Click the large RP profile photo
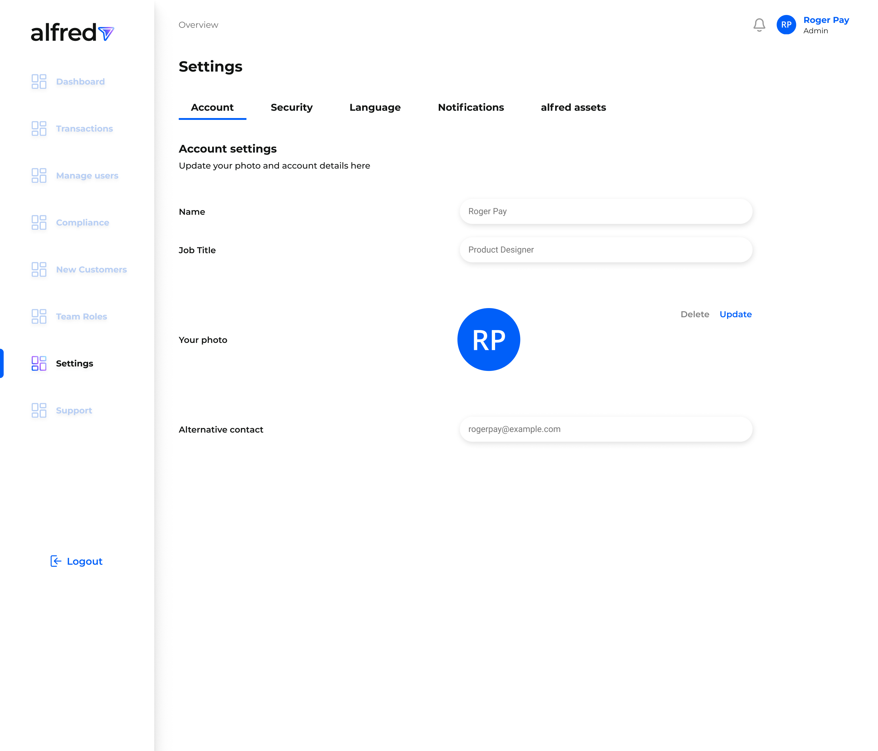 pyautogui.click(x=489, y=340)
